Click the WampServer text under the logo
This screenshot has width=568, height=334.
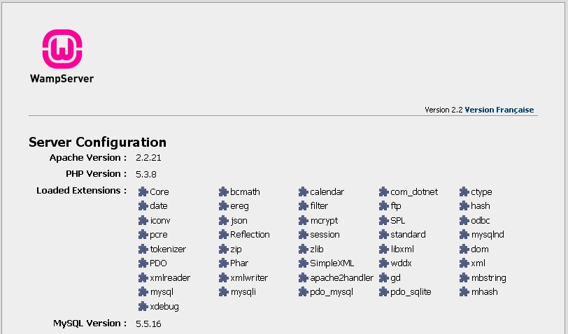[x=62, y=78]
